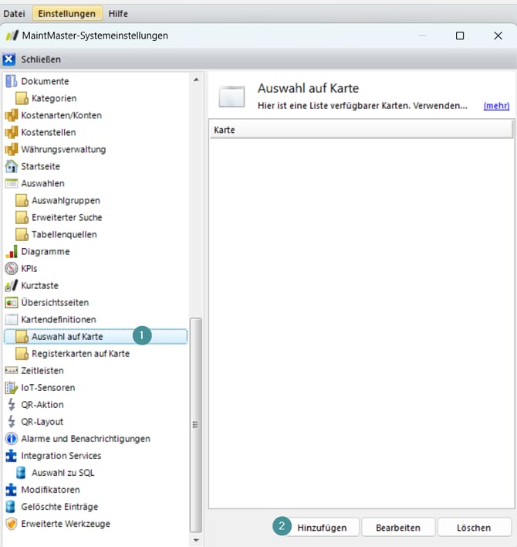The width and height of the screenshot is (517, 547).
Task: Open the QR-Aktion lightning icon
Action: tap(11, 405)
